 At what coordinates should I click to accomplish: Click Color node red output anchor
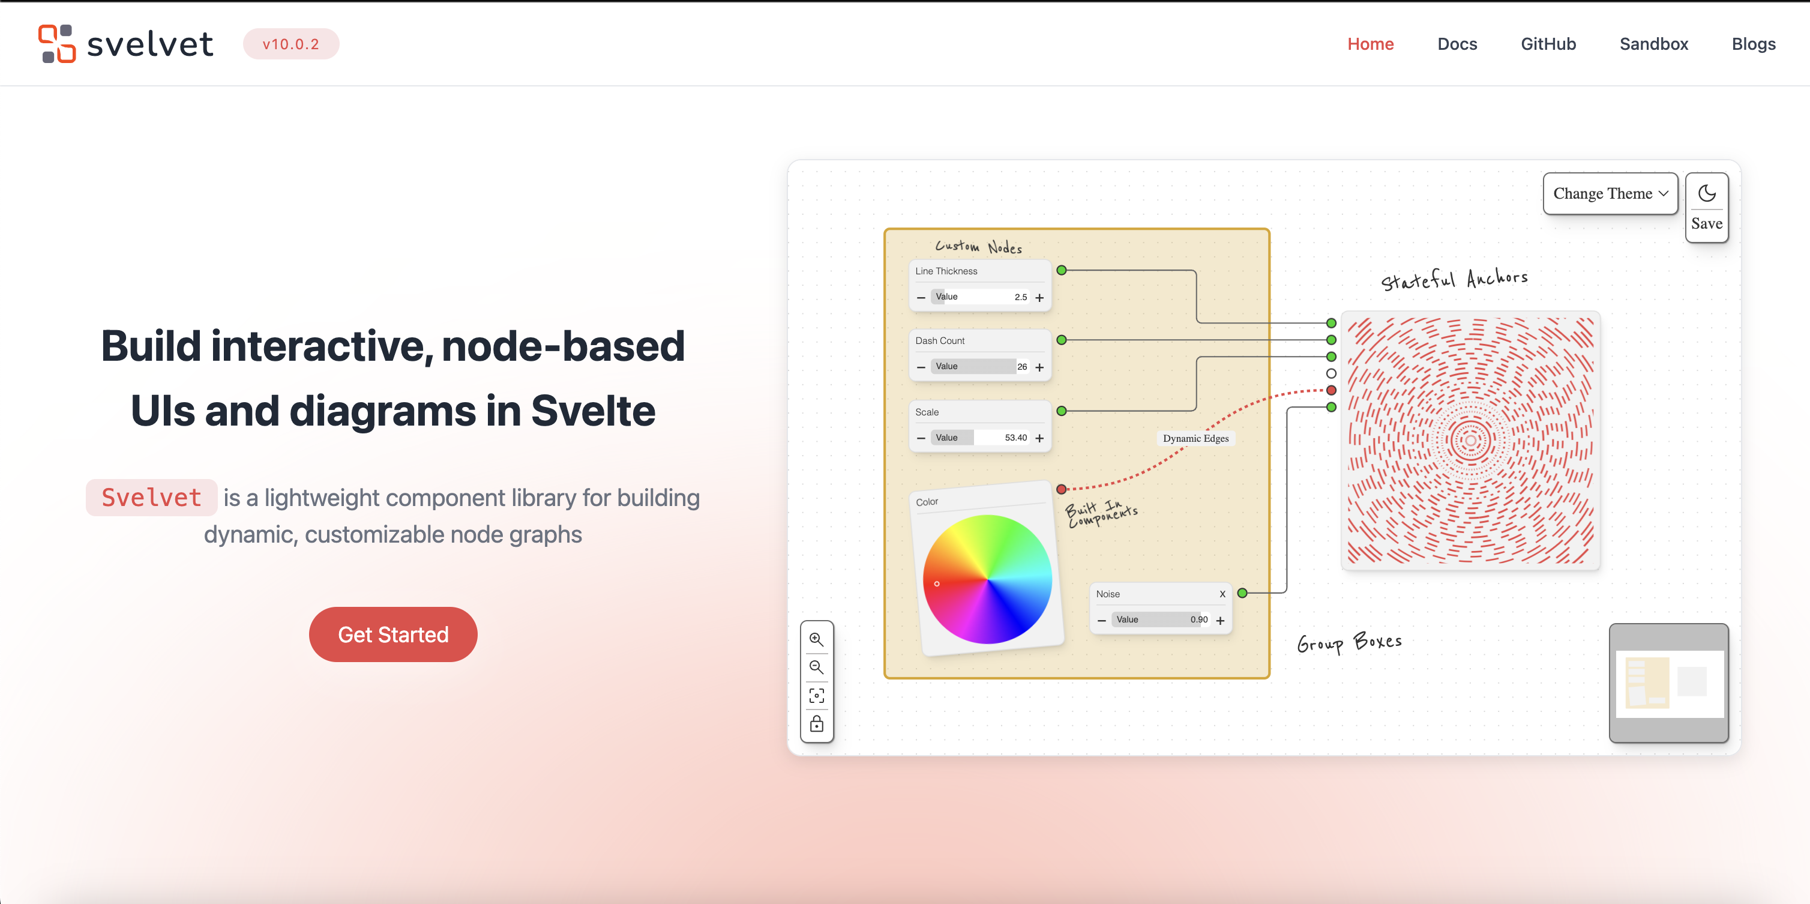pos(1062,489)
